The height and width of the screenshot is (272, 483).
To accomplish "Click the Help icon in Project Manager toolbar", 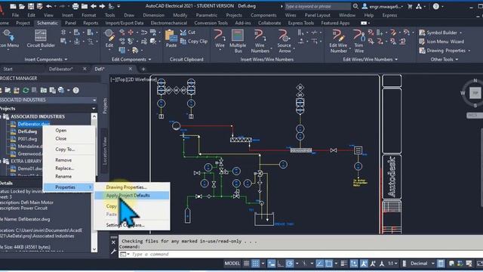I will click(x=75, y=90).
